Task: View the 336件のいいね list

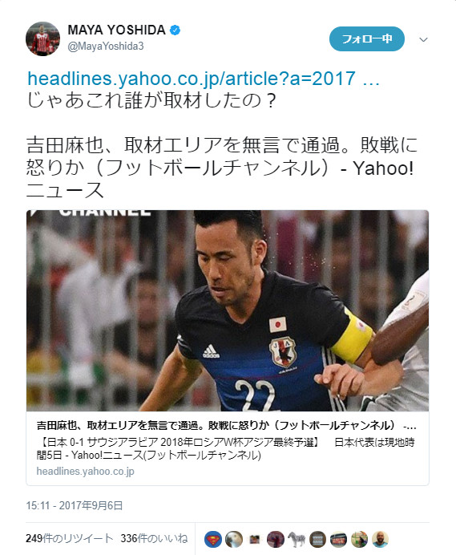Action: pos(154,538)
